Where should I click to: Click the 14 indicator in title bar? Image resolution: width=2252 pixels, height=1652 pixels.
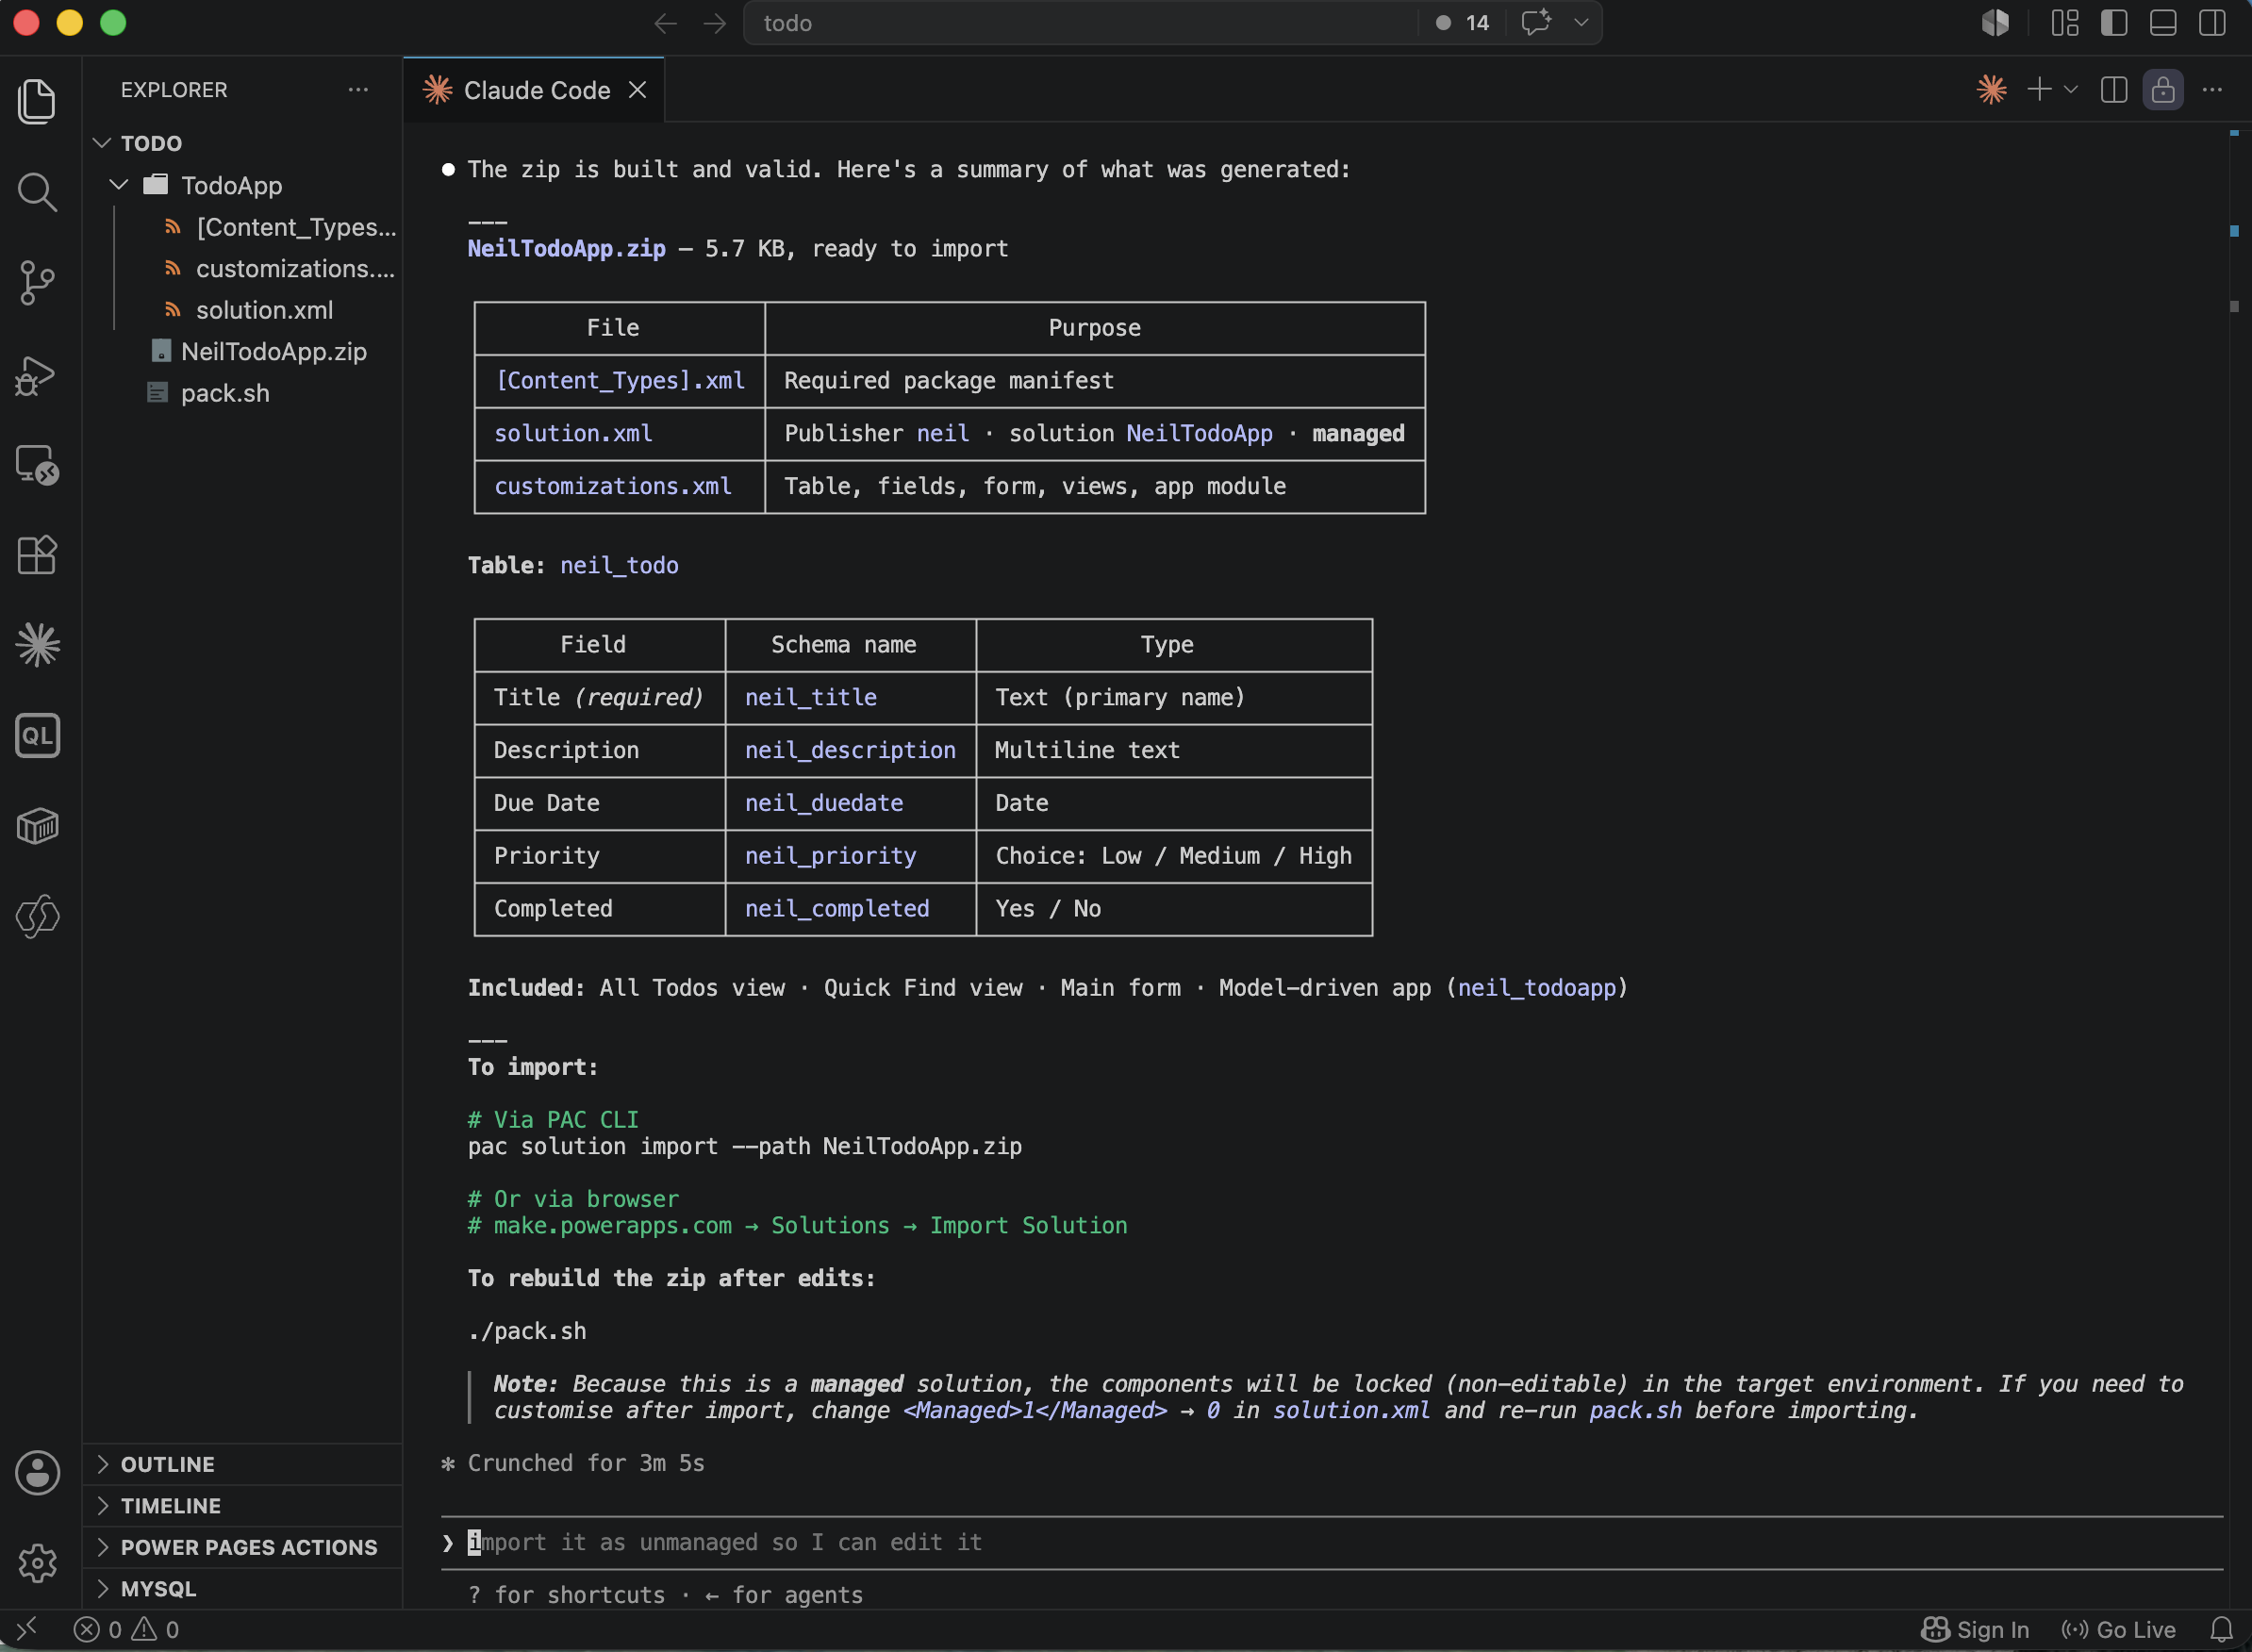tap(1463, 23)
